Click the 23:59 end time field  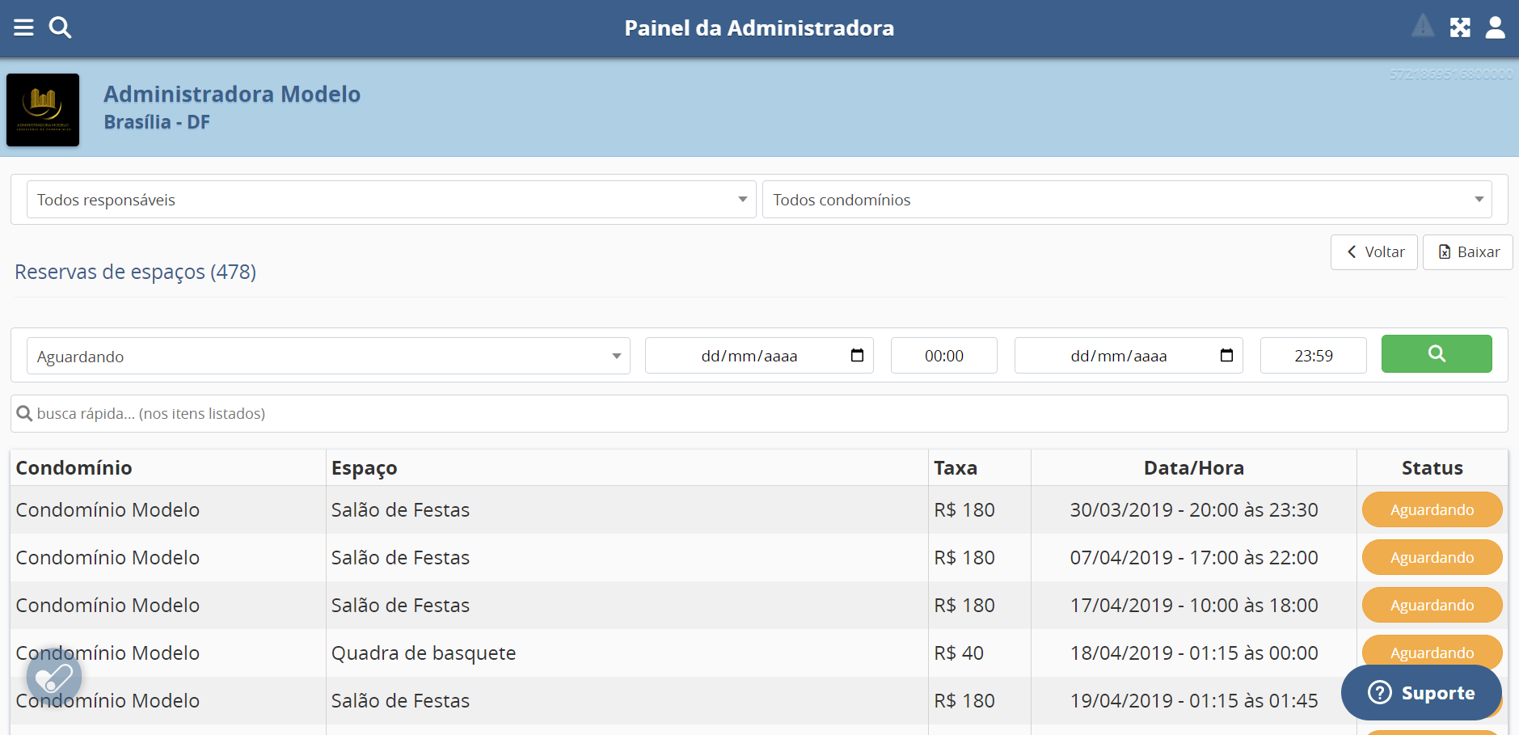[x=1313, y=356]
